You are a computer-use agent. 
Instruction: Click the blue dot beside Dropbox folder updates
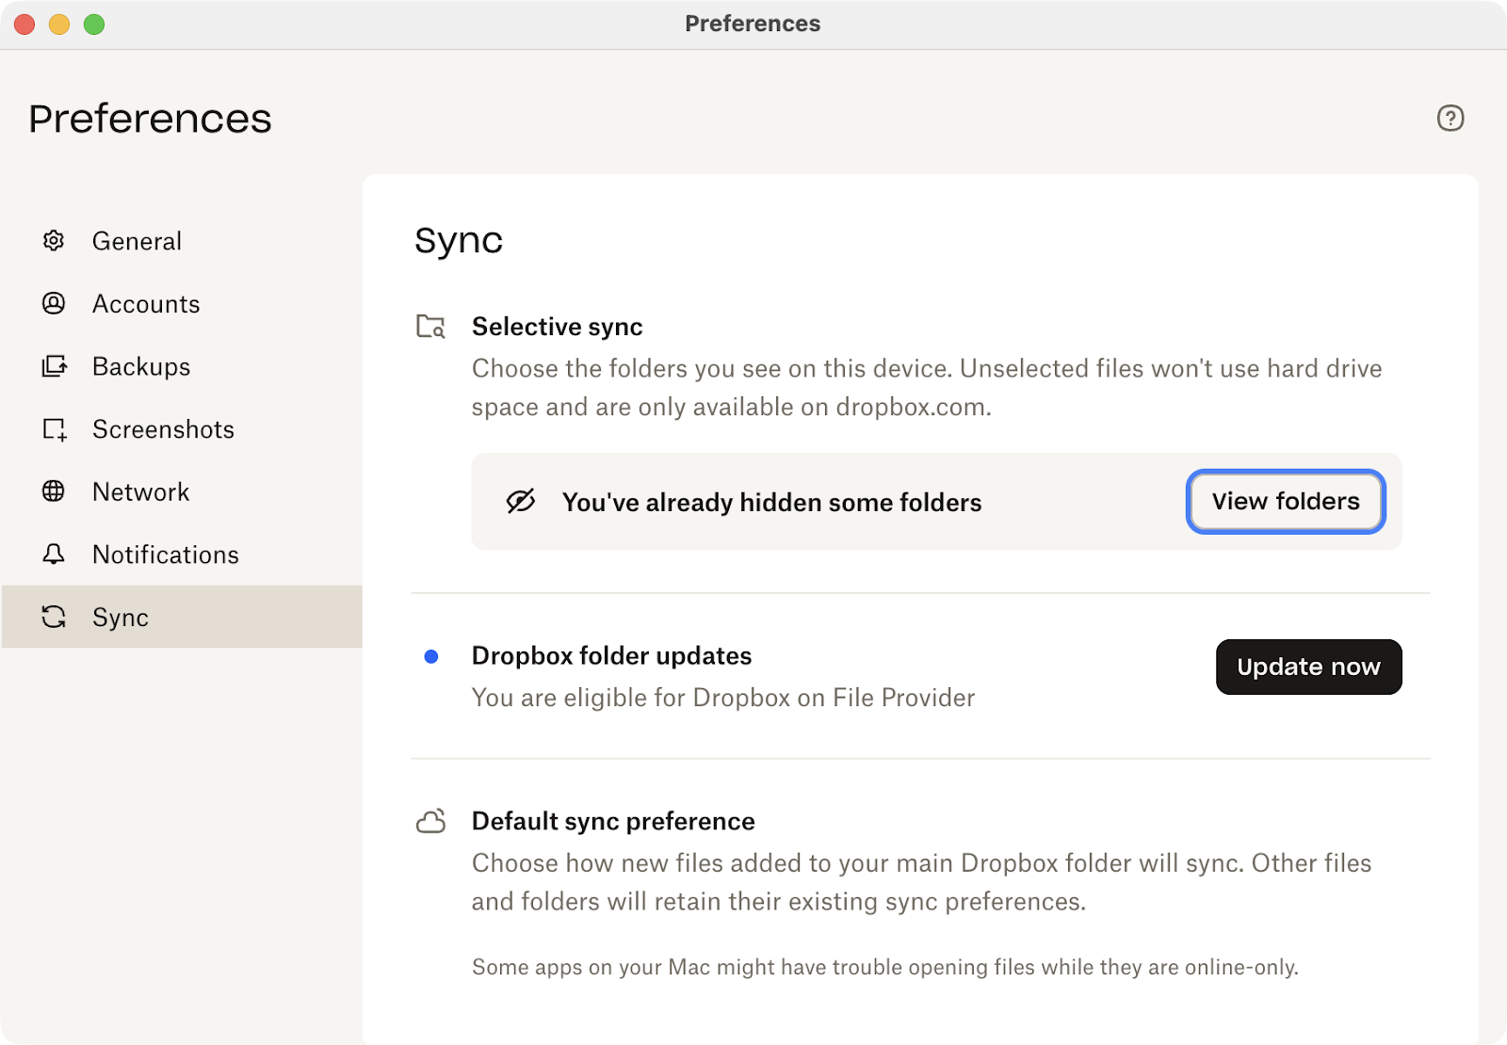(x=432, y=655)
